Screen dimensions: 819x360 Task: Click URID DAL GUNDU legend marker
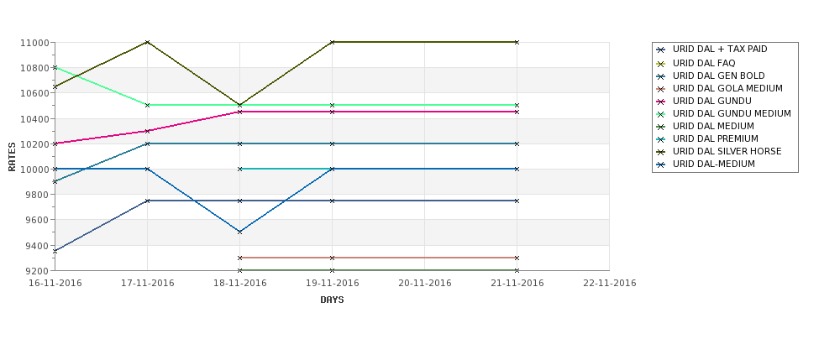point(661,102)
